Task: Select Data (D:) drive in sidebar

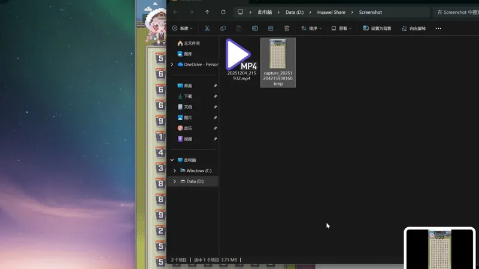Action: pos(192,182)
